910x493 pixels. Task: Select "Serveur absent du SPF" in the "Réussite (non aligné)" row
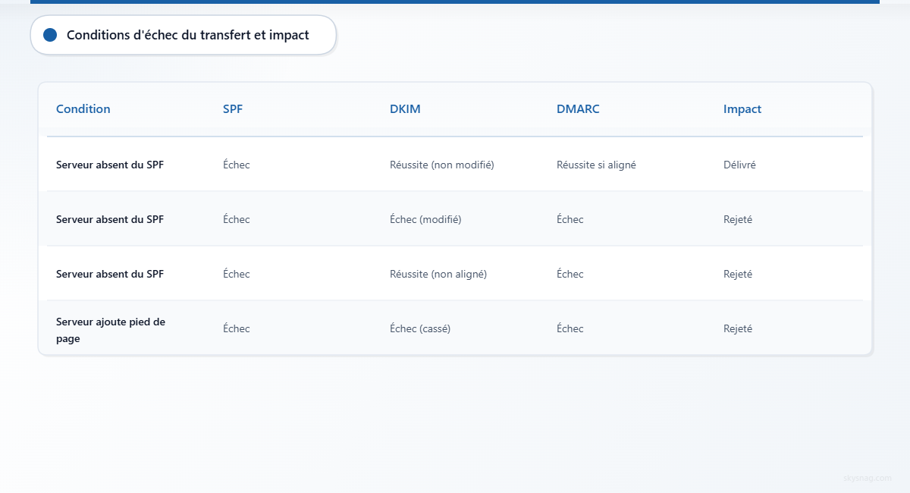pyautogui.click(x=110, y=274)
